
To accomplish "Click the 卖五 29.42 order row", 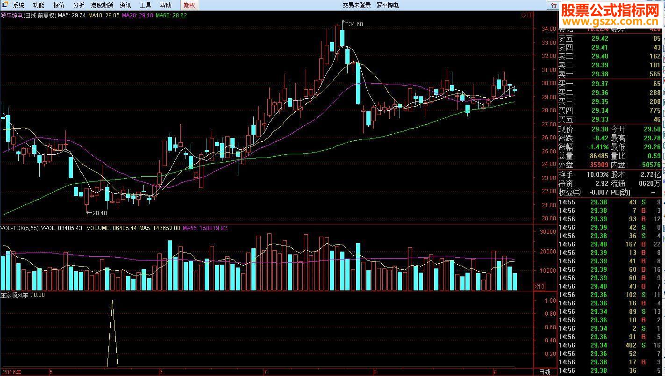I will 610,39.
